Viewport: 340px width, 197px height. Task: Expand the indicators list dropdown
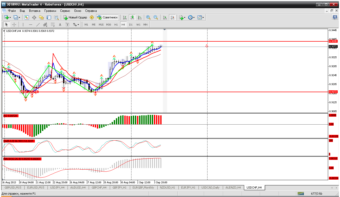pos(184,17)
